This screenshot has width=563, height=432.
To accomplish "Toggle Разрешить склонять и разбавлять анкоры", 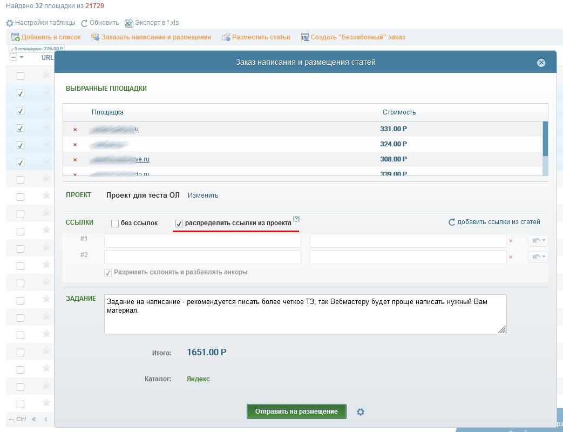I will 108,273.
